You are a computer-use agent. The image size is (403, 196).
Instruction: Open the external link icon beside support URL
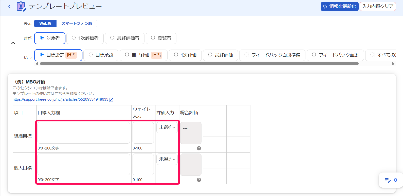pyautogui.click(x=111, y=100)
